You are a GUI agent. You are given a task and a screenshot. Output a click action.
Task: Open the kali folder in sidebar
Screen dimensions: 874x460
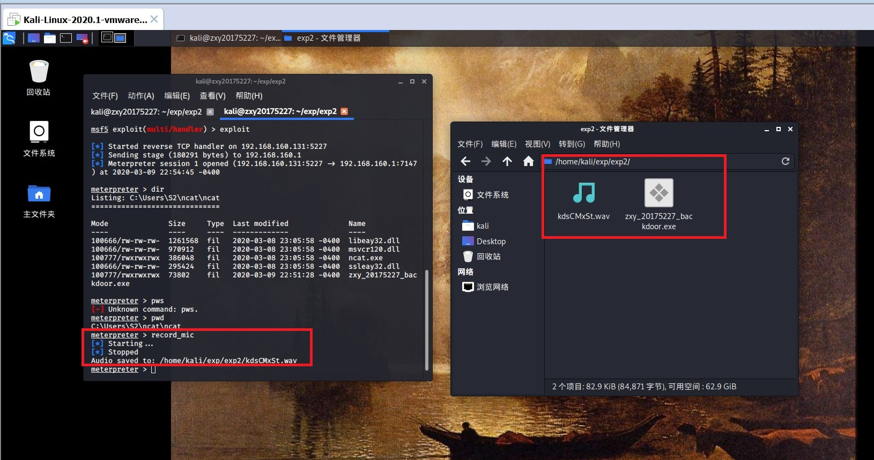(x=476, y=225)
